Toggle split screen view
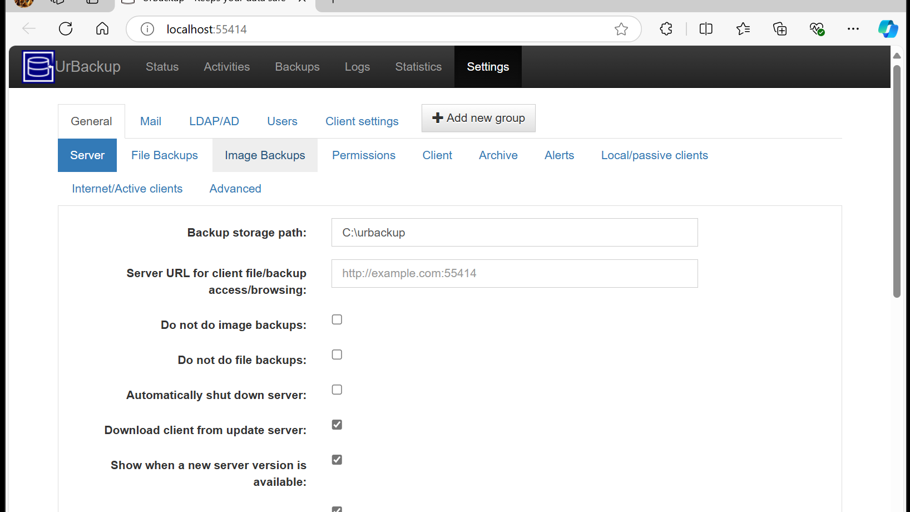Viewport: 910px width, 512px height. pyautogui.click(x=706, y=29)
